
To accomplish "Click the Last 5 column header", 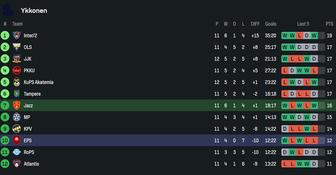I will (x=303, y=24).
